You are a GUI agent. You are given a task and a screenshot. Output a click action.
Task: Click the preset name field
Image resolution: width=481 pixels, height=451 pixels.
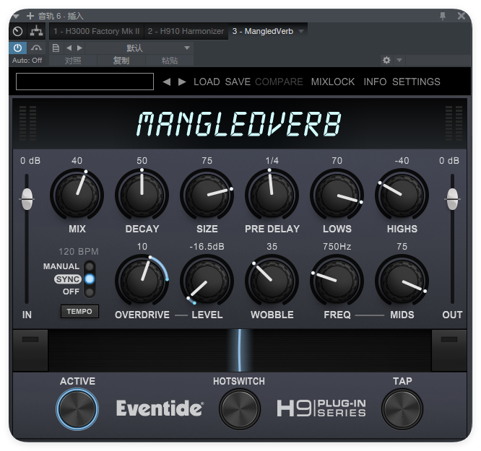click(84, 82)
